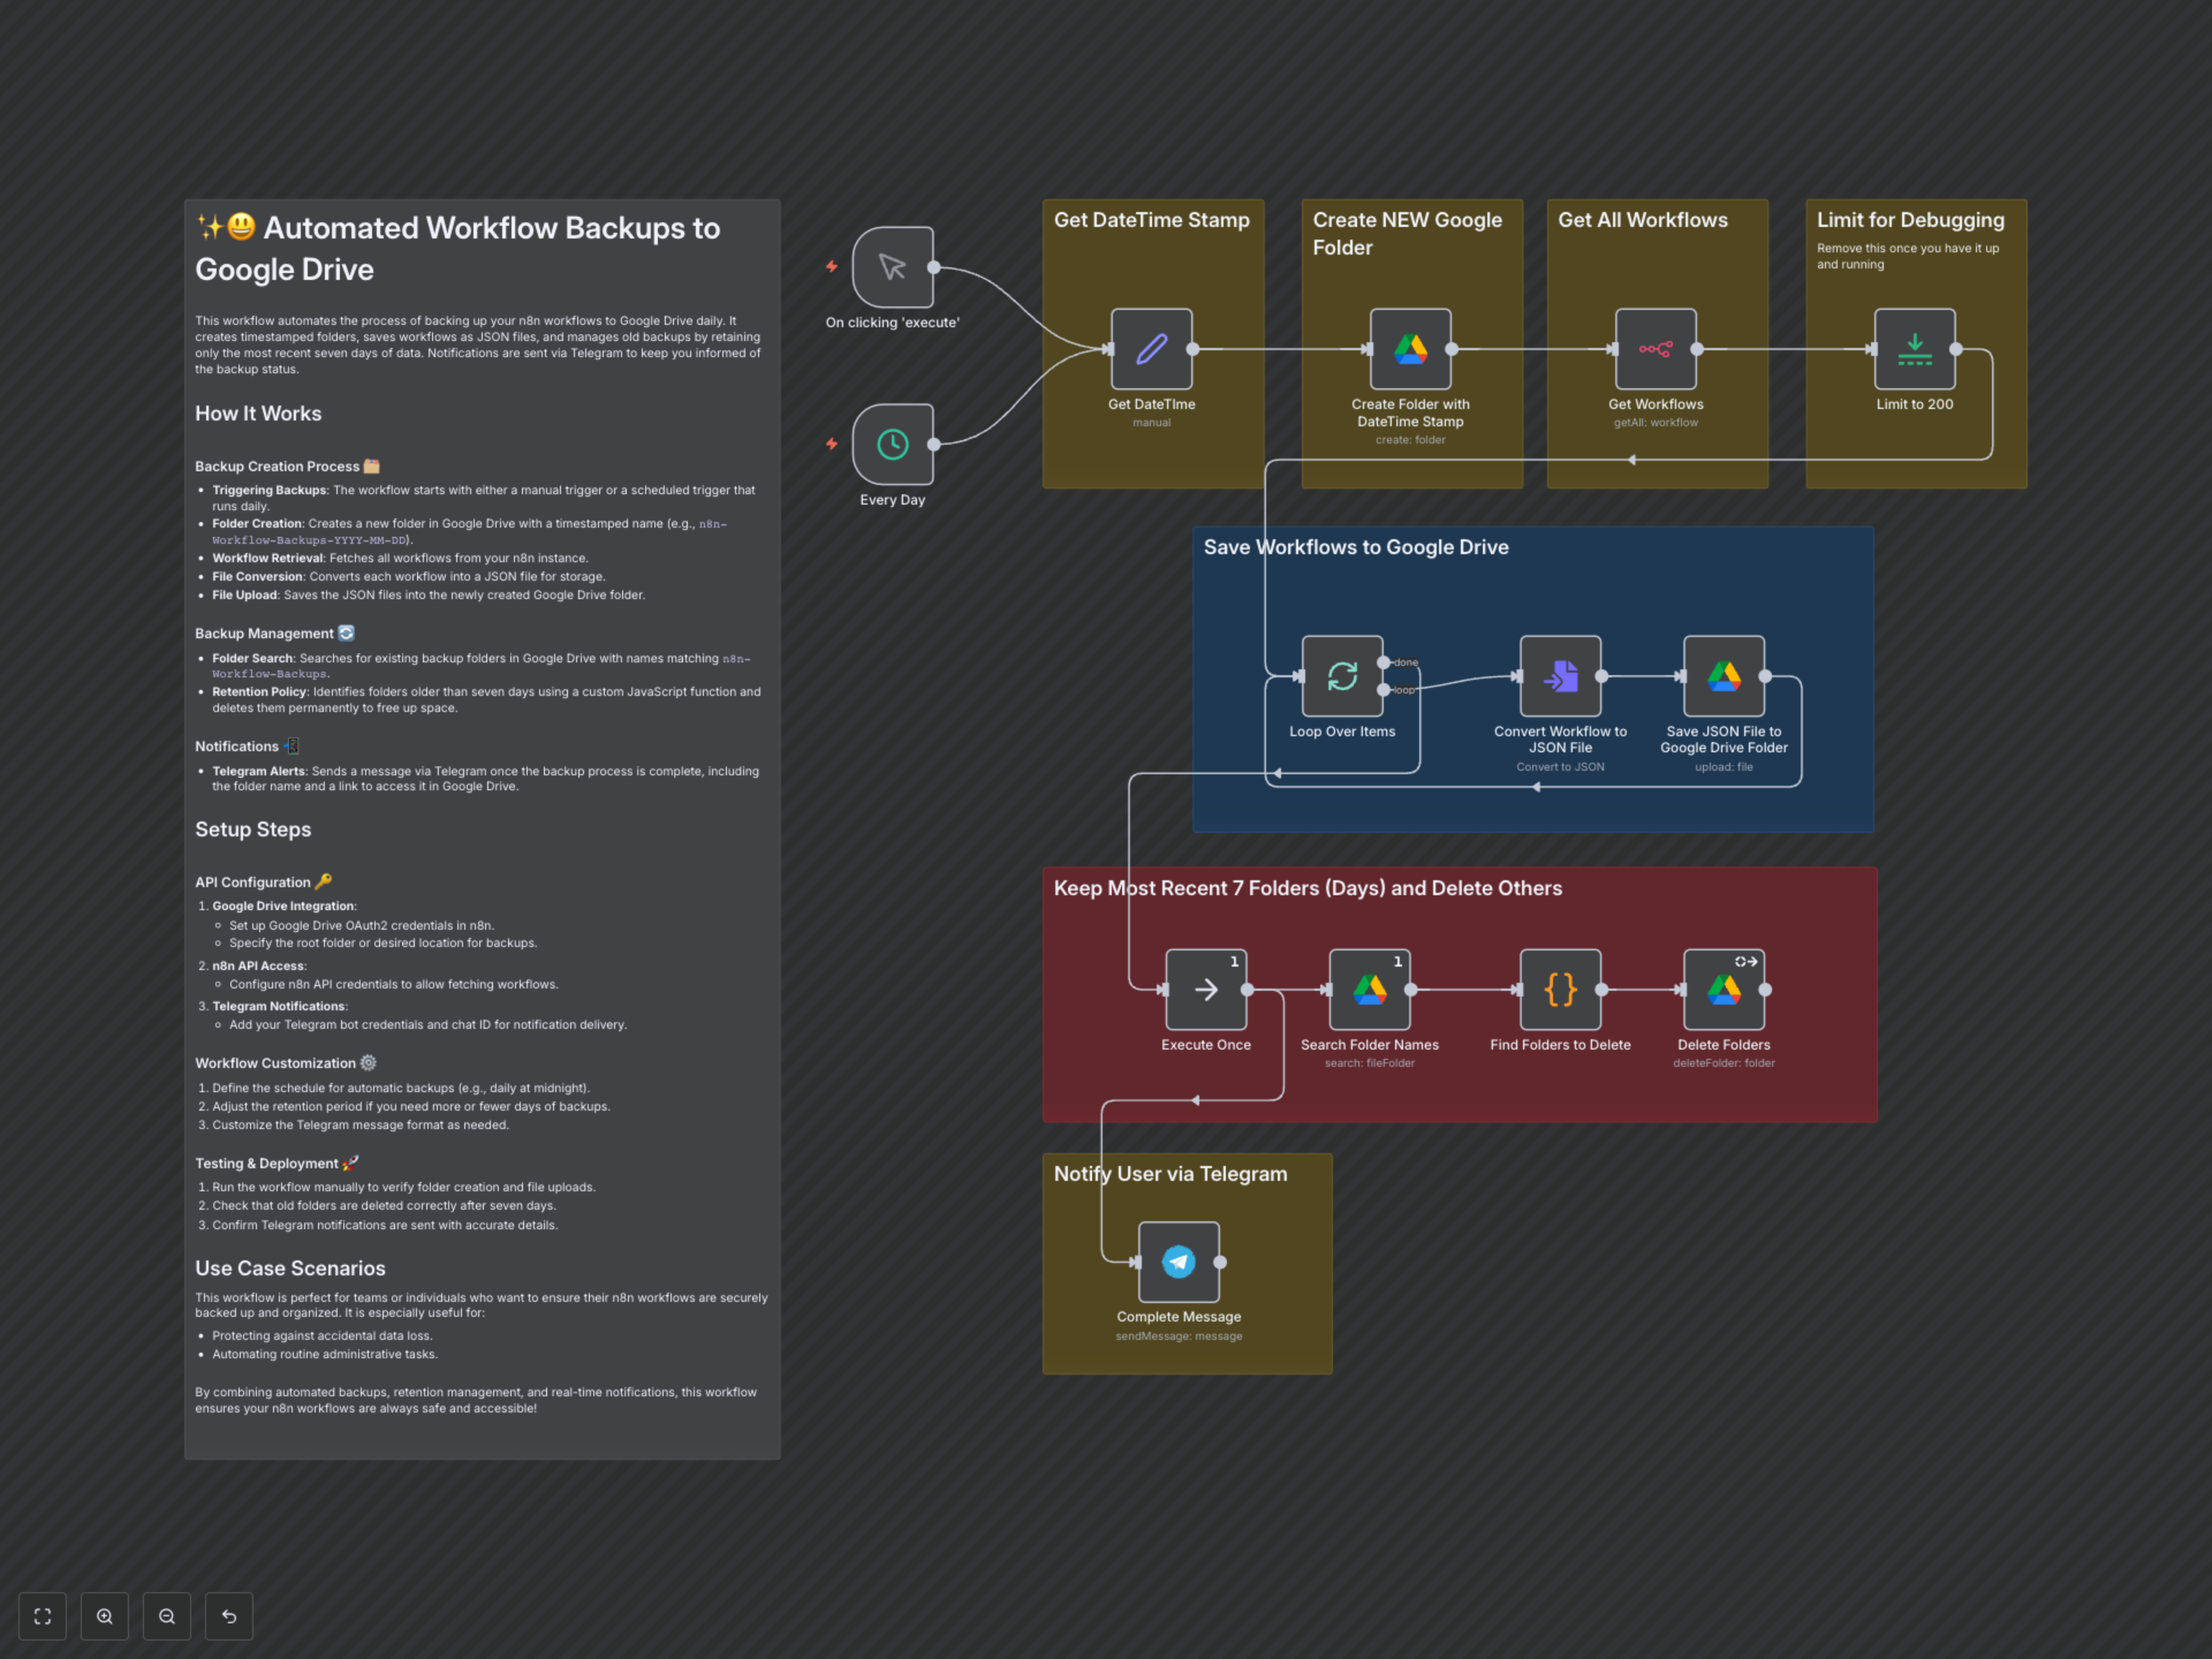2212x1659 pixels.
Task: Zoom in on the workflow canvas
Action: 104,1615
